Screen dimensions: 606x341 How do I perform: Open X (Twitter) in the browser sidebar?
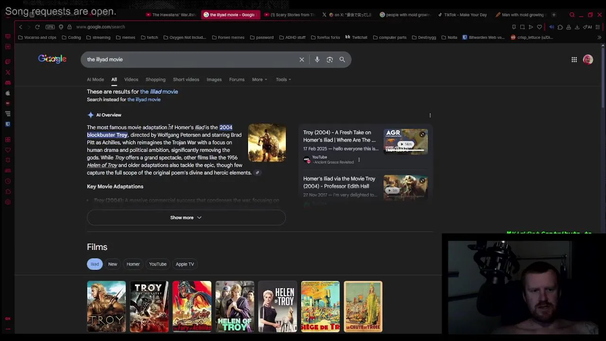pos(8,72)
